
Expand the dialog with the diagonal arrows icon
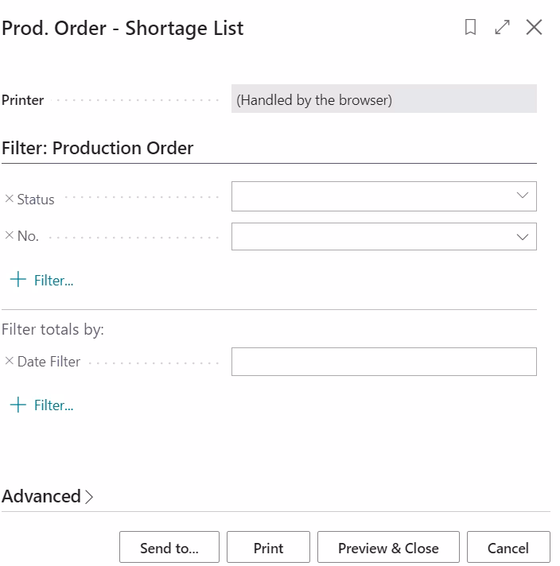point(502,28)
